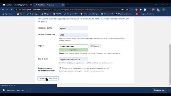The width and height of the screenshot is (171, 96).
Task: Click the puzzle extension icon after star
Action: click(132, 10)
